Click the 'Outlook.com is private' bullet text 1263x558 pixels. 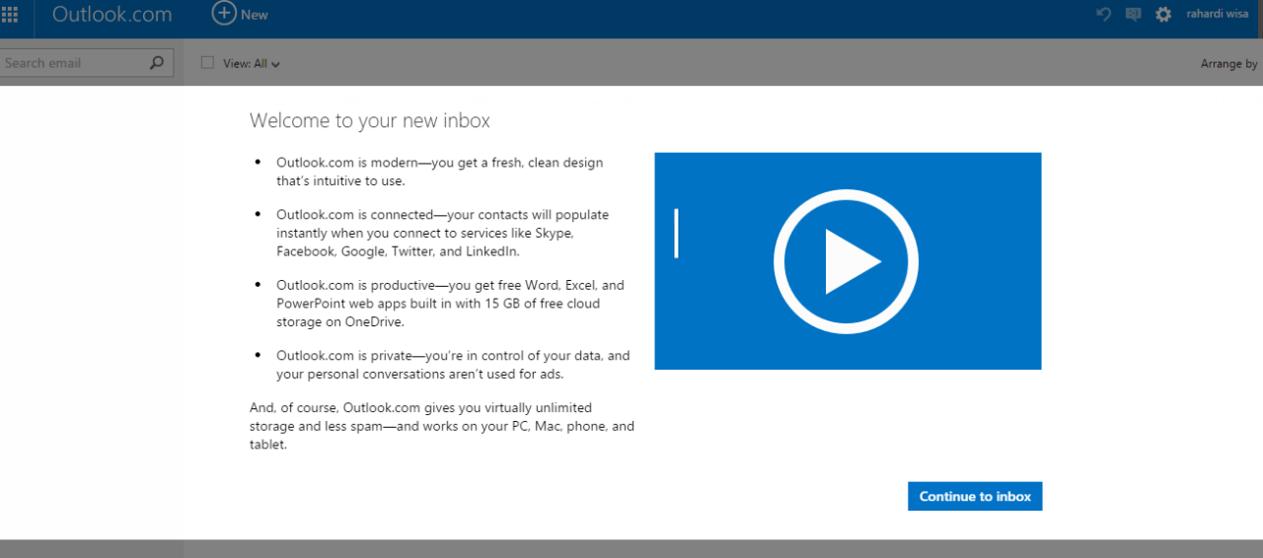pyautogui.click(x=453, y=365)
